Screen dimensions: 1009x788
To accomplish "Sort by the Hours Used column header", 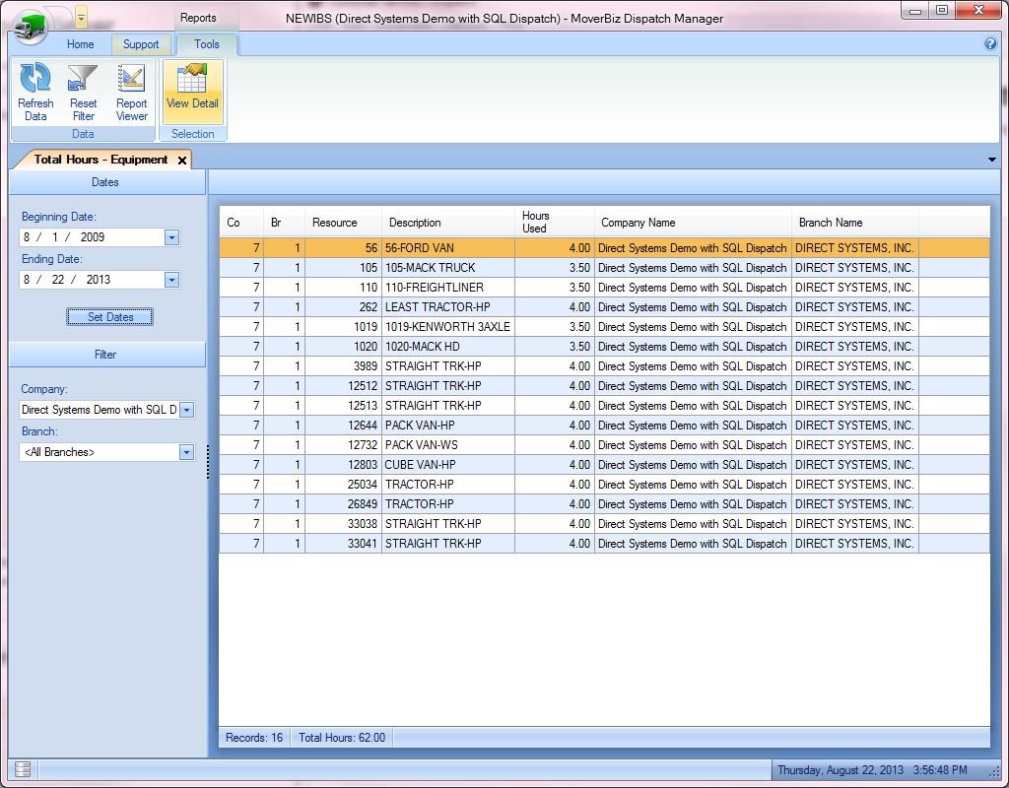I will tap(554, 222).
